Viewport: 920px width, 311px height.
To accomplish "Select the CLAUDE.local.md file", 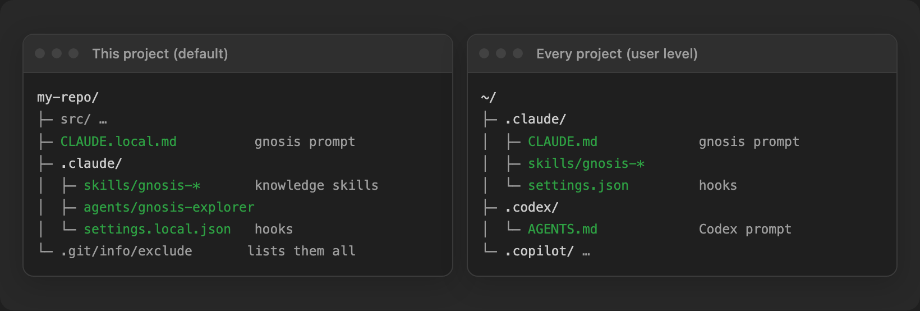I will [x=118, y=141].
